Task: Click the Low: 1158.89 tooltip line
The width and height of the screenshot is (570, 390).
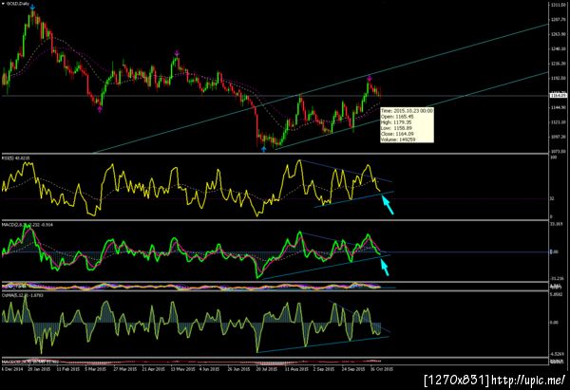Action: (396, 128)
